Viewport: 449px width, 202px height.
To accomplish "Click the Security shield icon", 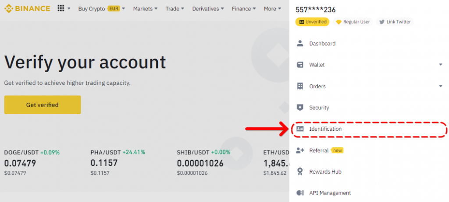I will (300, 108).
